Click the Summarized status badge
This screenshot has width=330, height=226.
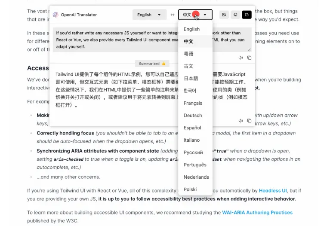(x=152, y=64)
